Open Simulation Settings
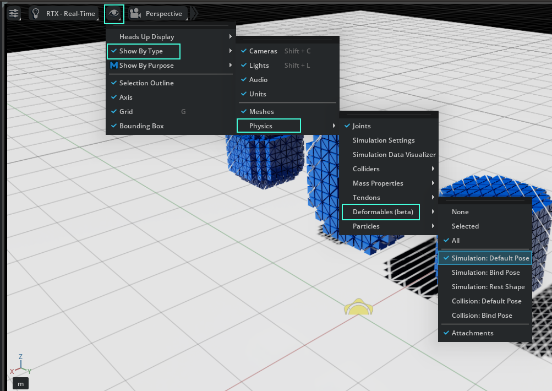Screen dimensions: 552x391 click(384, 140)
